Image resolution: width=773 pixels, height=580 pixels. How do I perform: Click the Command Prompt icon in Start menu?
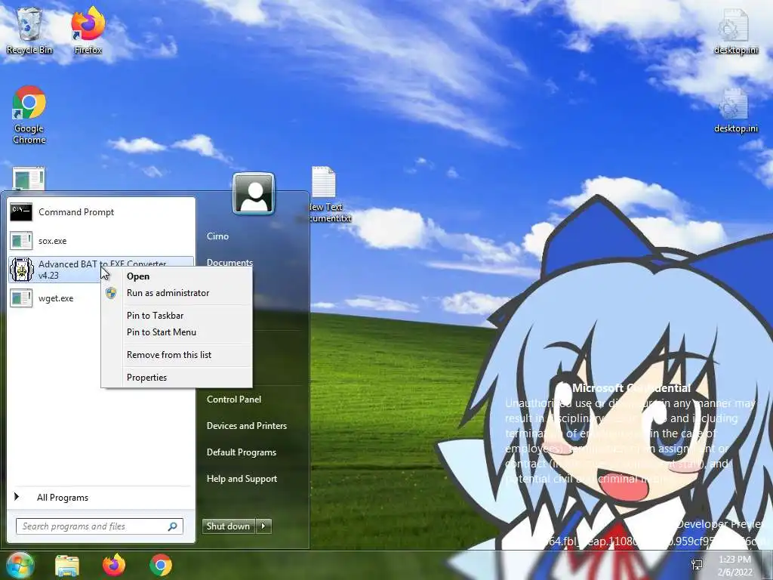point(20,212)
